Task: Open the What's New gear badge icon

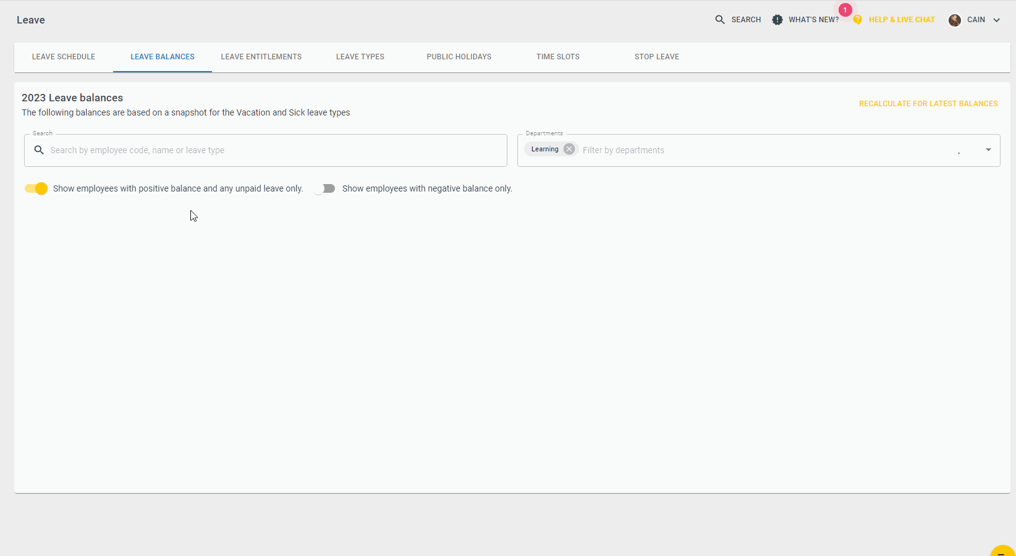Action: (777, 20)
